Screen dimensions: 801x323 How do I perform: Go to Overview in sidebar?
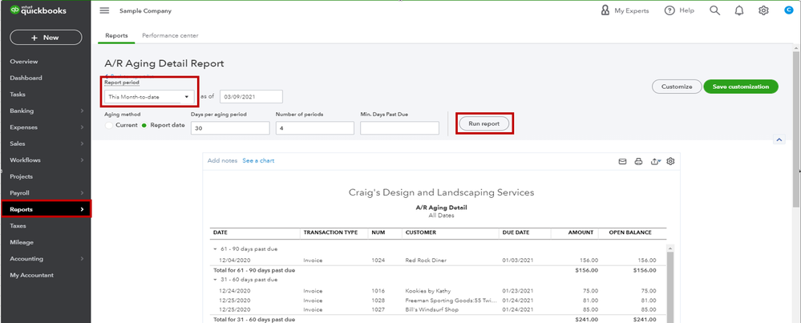pos(24,62)
